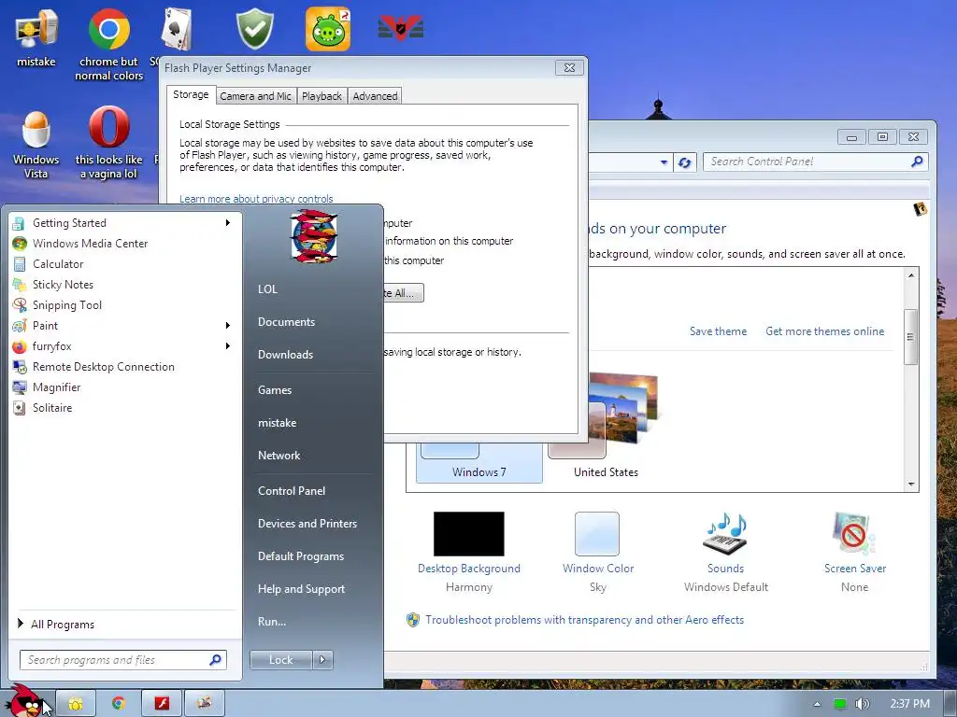Click Run... in the Start menu
This screenshot has width=957, height=717.
tap(272, 622)
